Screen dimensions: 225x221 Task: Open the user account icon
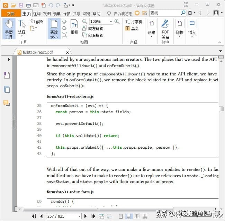point(216,13)
